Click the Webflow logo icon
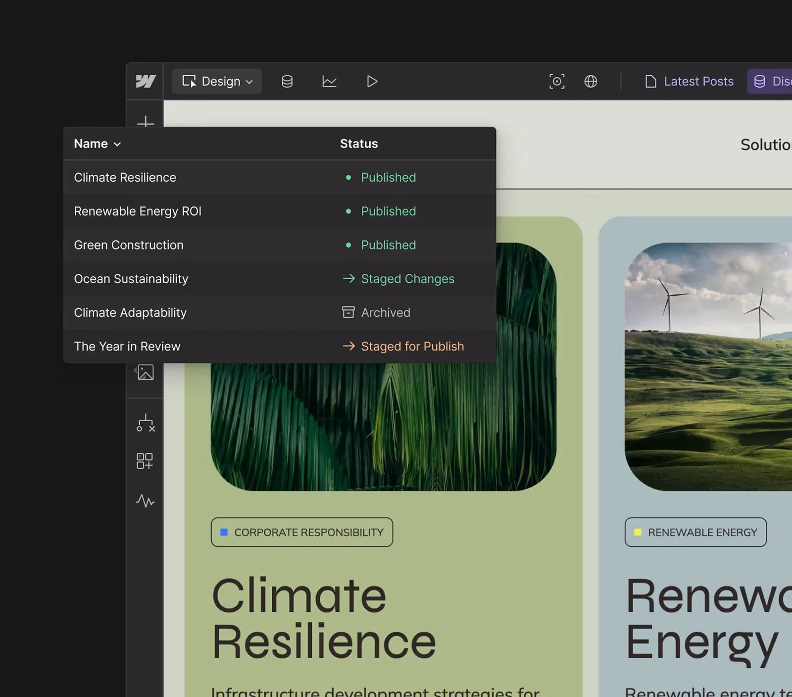This screenshot has width=792, height=697. [x=146, y=81]
